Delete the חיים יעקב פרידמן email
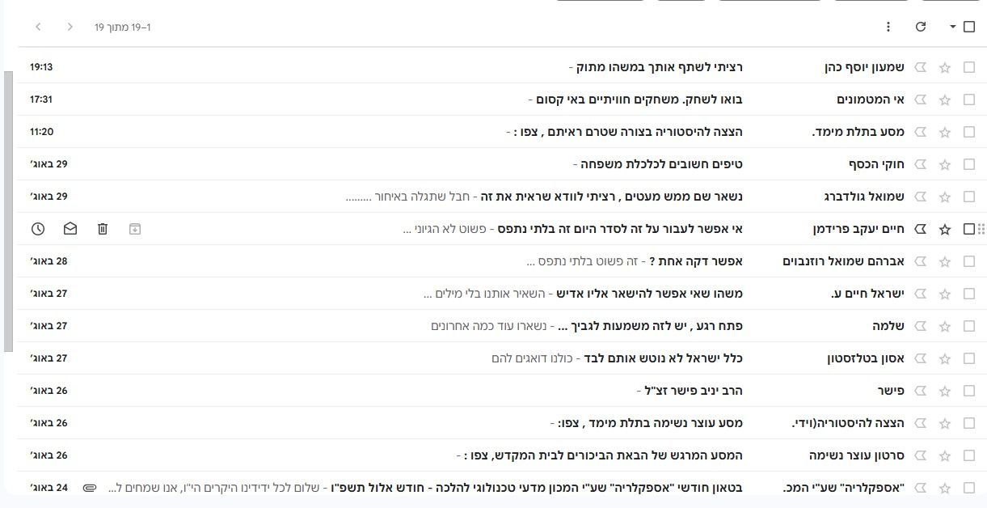 pos(103,229)
